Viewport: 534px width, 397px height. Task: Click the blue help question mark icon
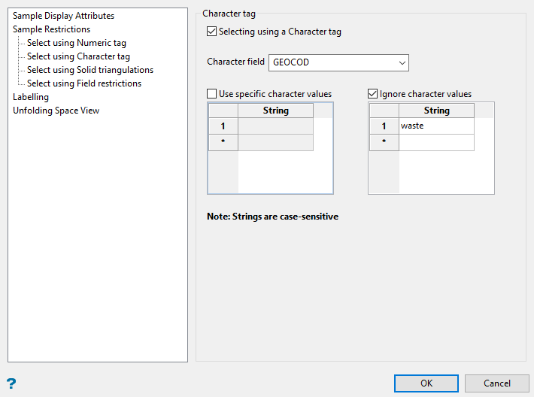[x=11, y=383]
